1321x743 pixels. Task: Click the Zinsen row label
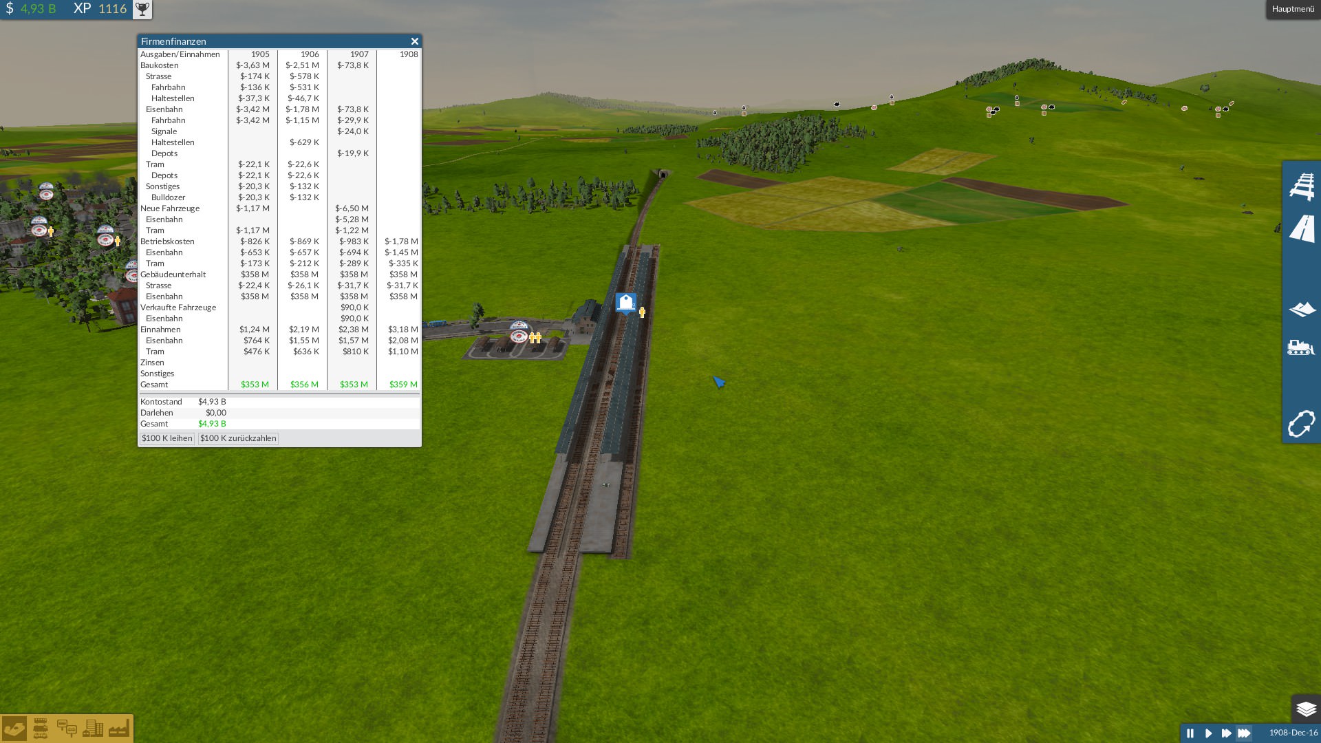pyautogui.click(x=152, y=363)
